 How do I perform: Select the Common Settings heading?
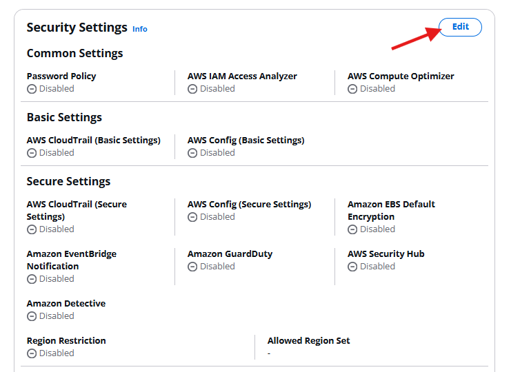tap(74, 53)
